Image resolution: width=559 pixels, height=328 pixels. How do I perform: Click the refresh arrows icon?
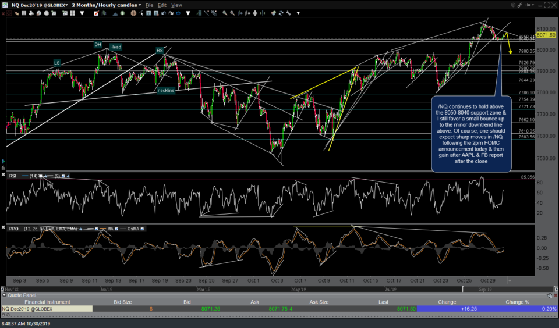pos(281,13)
